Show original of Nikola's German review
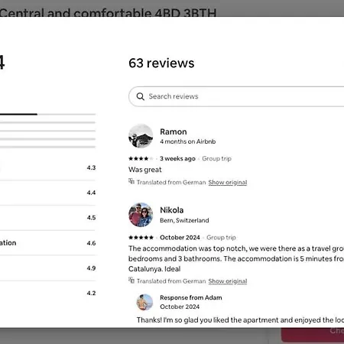 tap(228, 281)
